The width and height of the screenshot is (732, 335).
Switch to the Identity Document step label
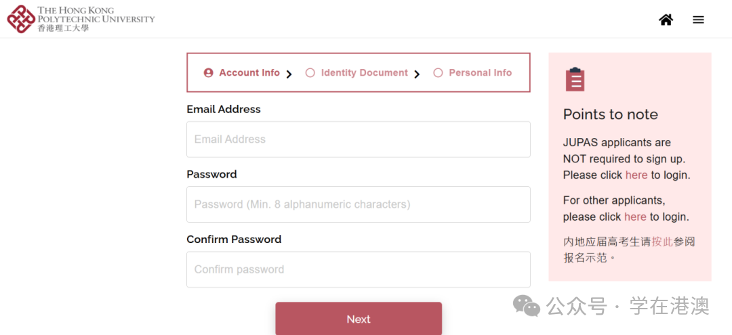pyautogui.click(x=364, y=73)
